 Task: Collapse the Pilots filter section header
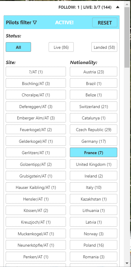tap(21, 22)
